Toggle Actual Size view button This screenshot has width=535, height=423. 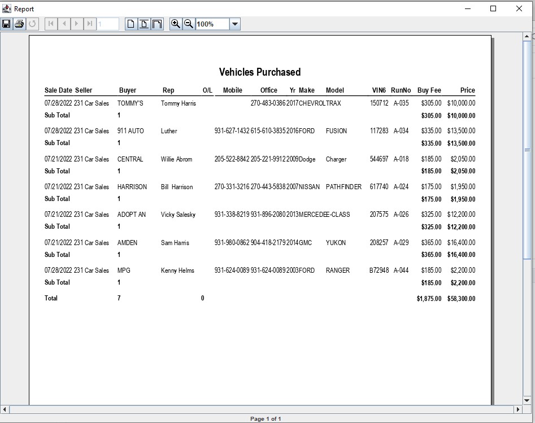(131, 24)
